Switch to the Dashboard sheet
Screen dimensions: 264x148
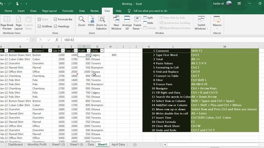pos(15,144)
